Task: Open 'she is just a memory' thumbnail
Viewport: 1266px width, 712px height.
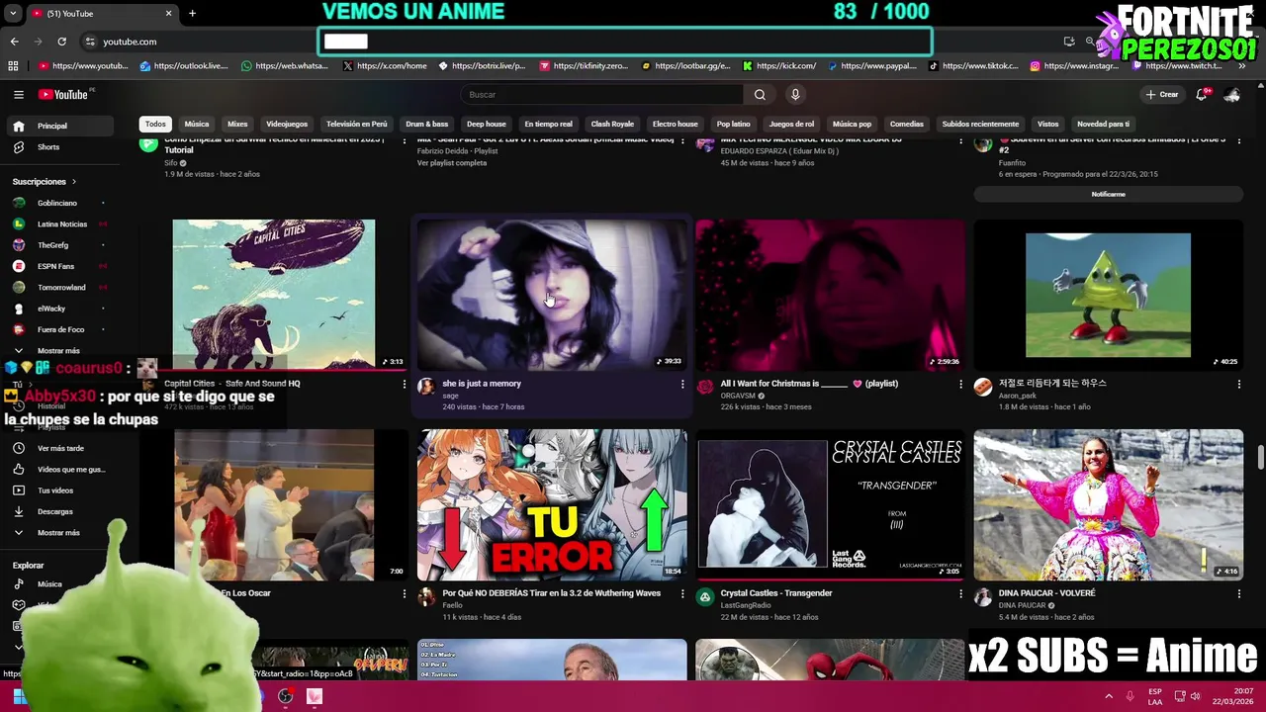Action: 552,295
